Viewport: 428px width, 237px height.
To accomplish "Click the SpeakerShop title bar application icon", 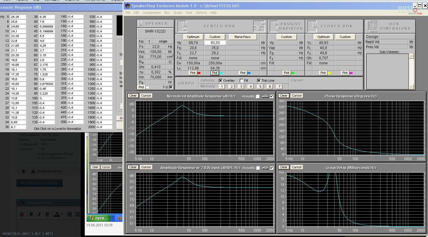I will [x=127, y=6].
